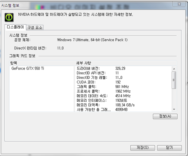
Task: Switch to the 디스플레이 tab
Action: pyautogui.click(x=15, y=27)
